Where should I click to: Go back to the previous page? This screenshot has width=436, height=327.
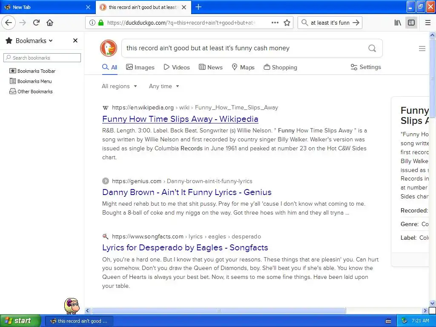click(x=9, y=23)
